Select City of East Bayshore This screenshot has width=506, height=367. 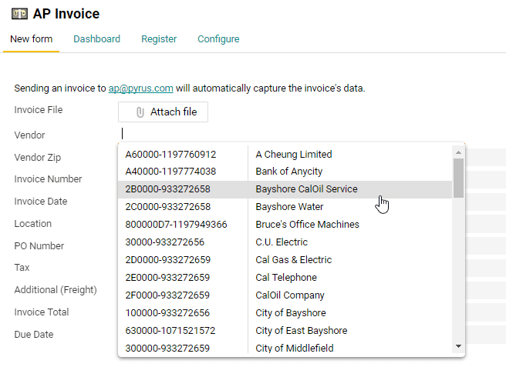302,331
